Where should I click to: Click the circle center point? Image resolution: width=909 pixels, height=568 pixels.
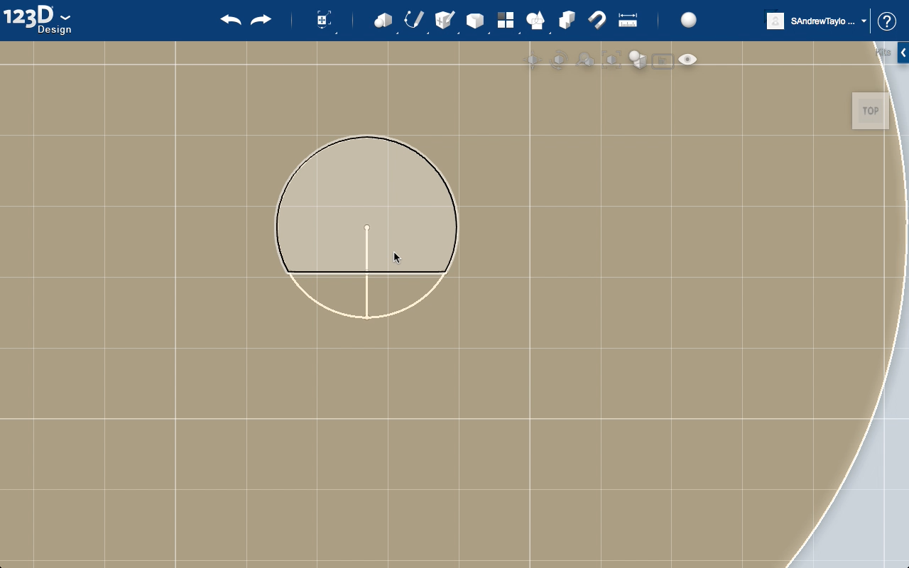coord(367,227)
